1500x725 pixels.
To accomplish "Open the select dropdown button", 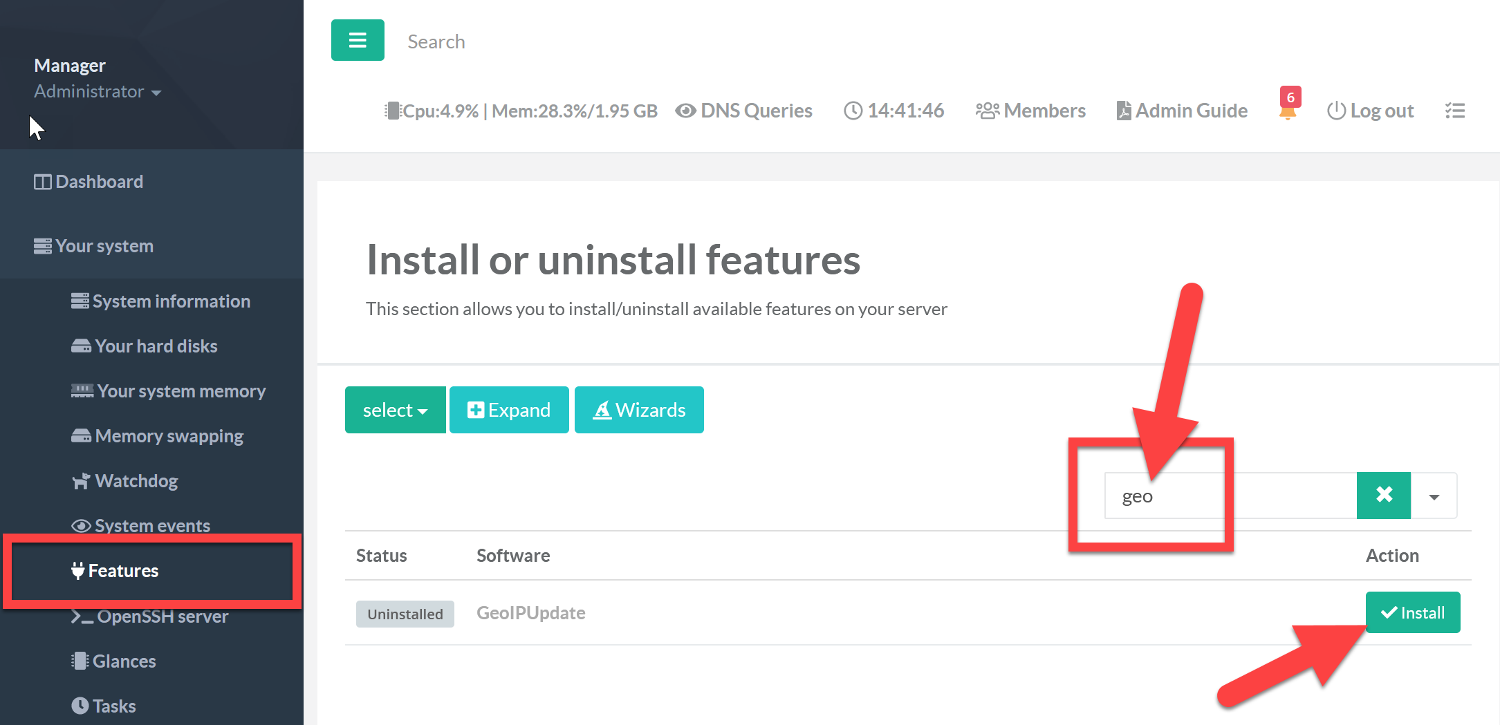I will 395,410.
